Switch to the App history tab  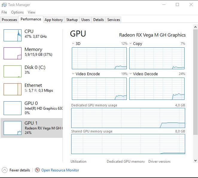point(54,20)
